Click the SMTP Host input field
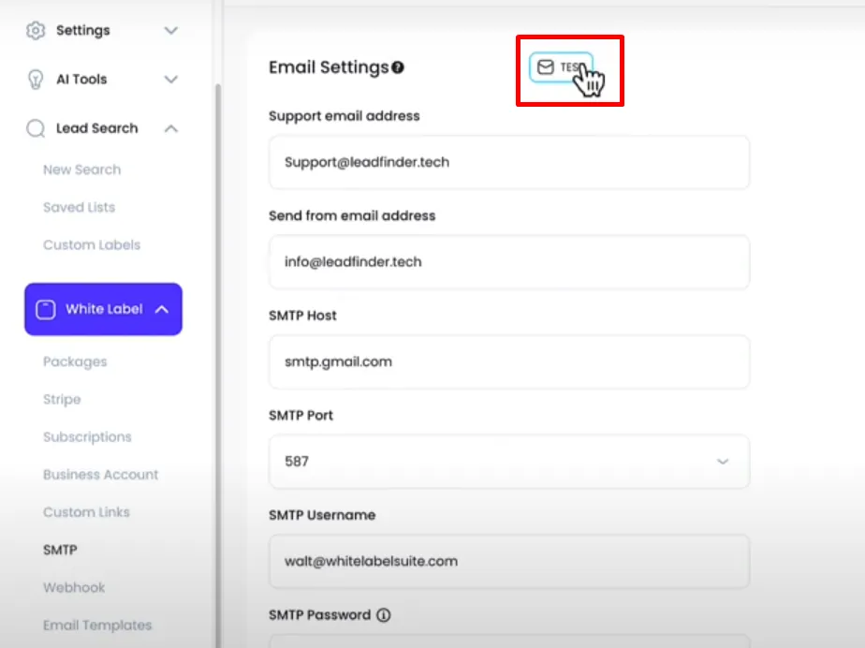This screenshot has height=648, width=865. (x=509, y=362)
